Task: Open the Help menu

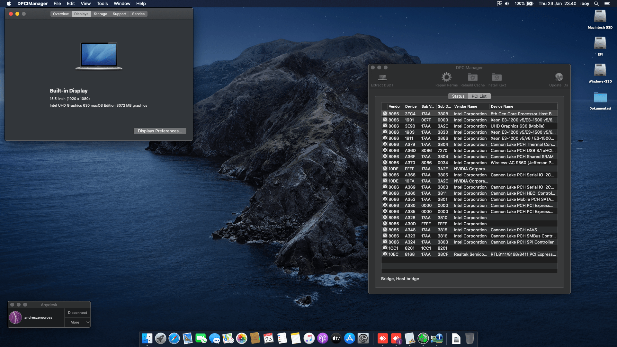Action: tap(141, 4)
